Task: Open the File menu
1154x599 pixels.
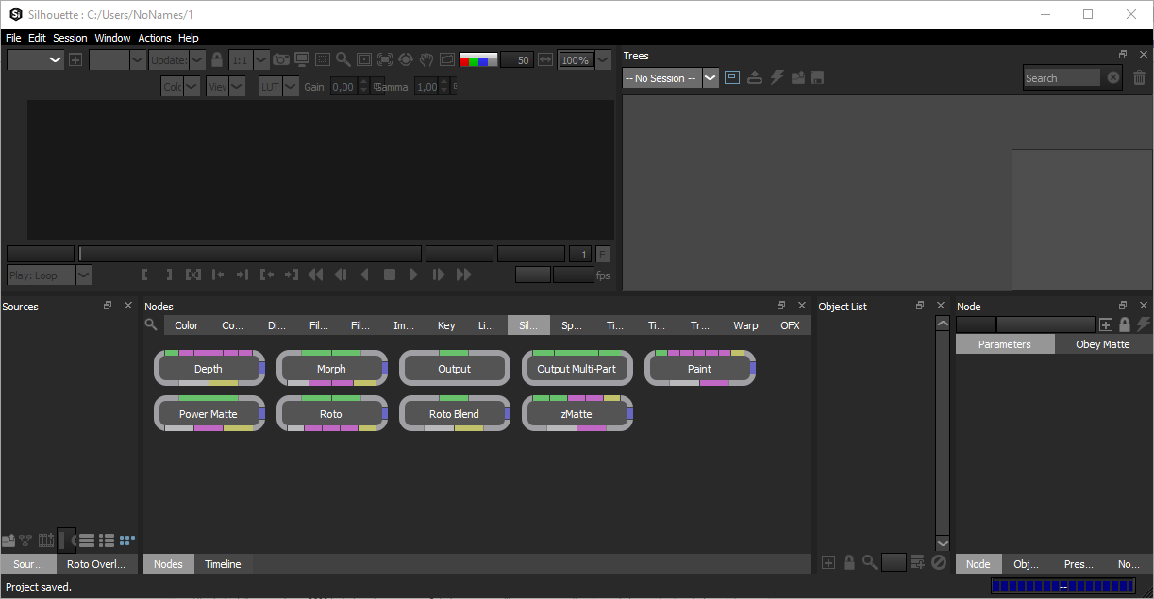Action: coord(13,38)
